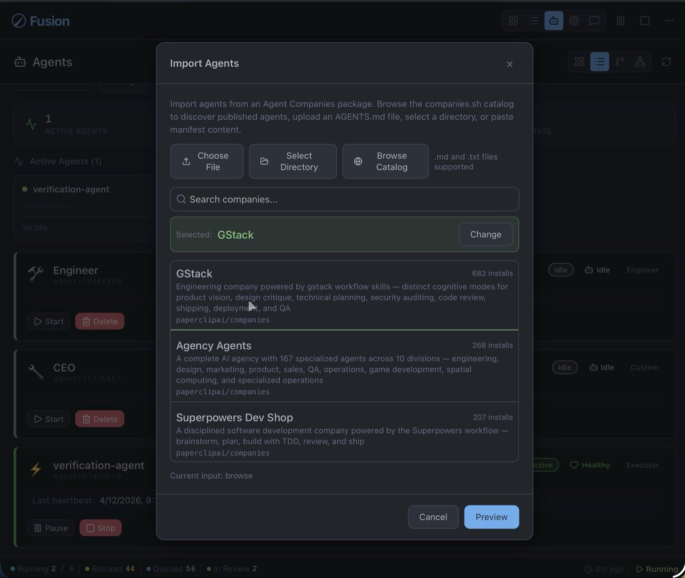The width and height of the screenshot is (685, 578).
Task: Focus the Search companies field
Action: click(344, 200)
